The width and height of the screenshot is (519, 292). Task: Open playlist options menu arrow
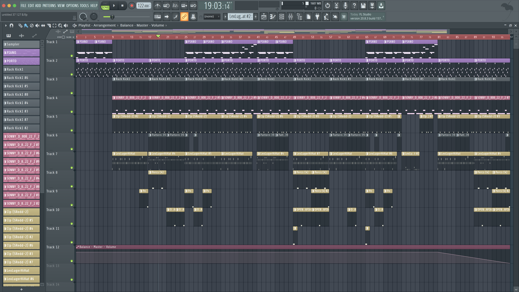(6, 25)
